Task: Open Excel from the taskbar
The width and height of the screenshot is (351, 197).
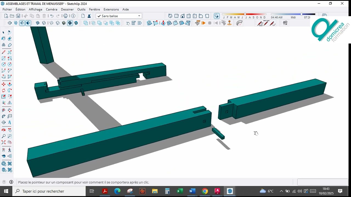Action: tap(180, 191)
